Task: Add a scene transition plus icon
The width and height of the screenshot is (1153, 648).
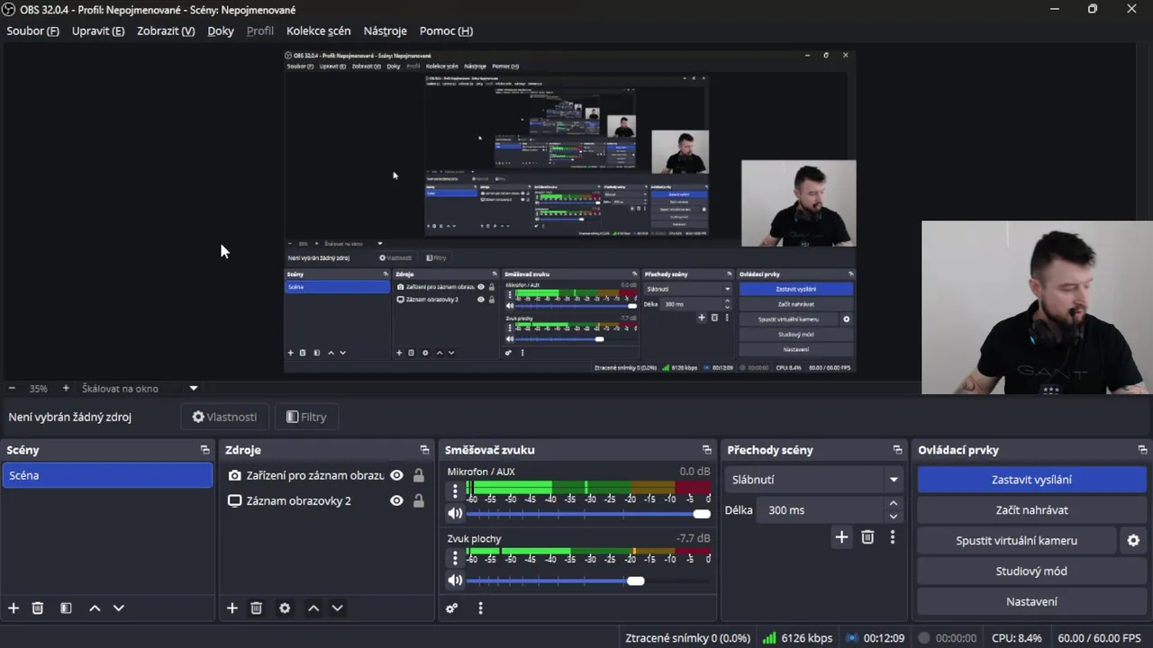Action: coord(841,537)
